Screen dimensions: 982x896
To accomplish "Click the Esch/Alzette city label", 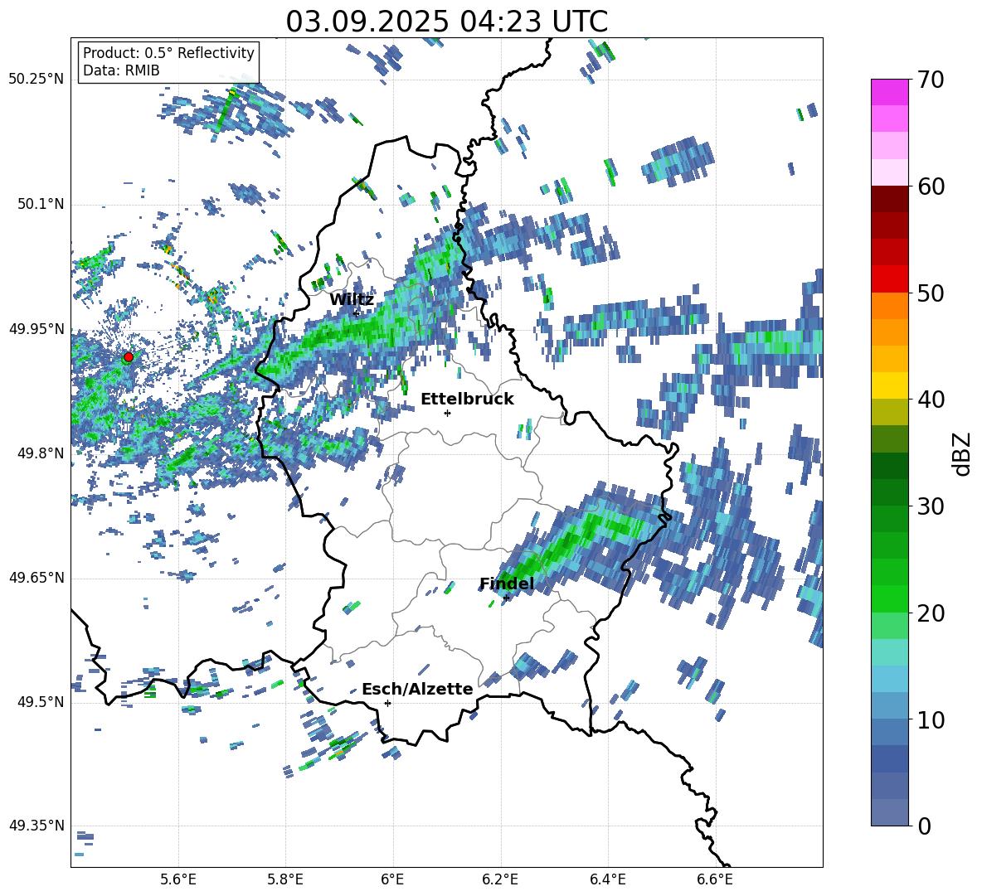I will [417, 689].
